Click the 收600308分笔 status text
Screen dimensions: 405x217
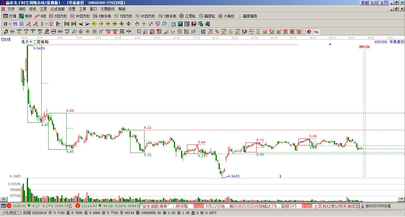(x=378, y=206)
